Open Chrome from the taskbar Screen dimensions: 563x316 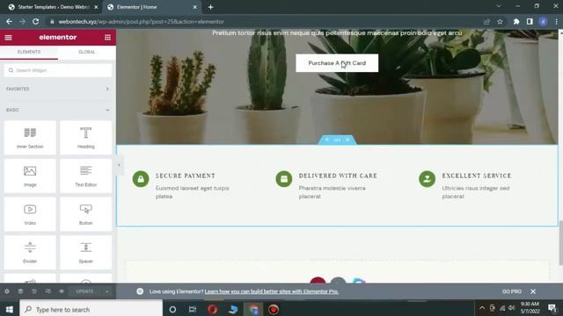coord(253,309)
